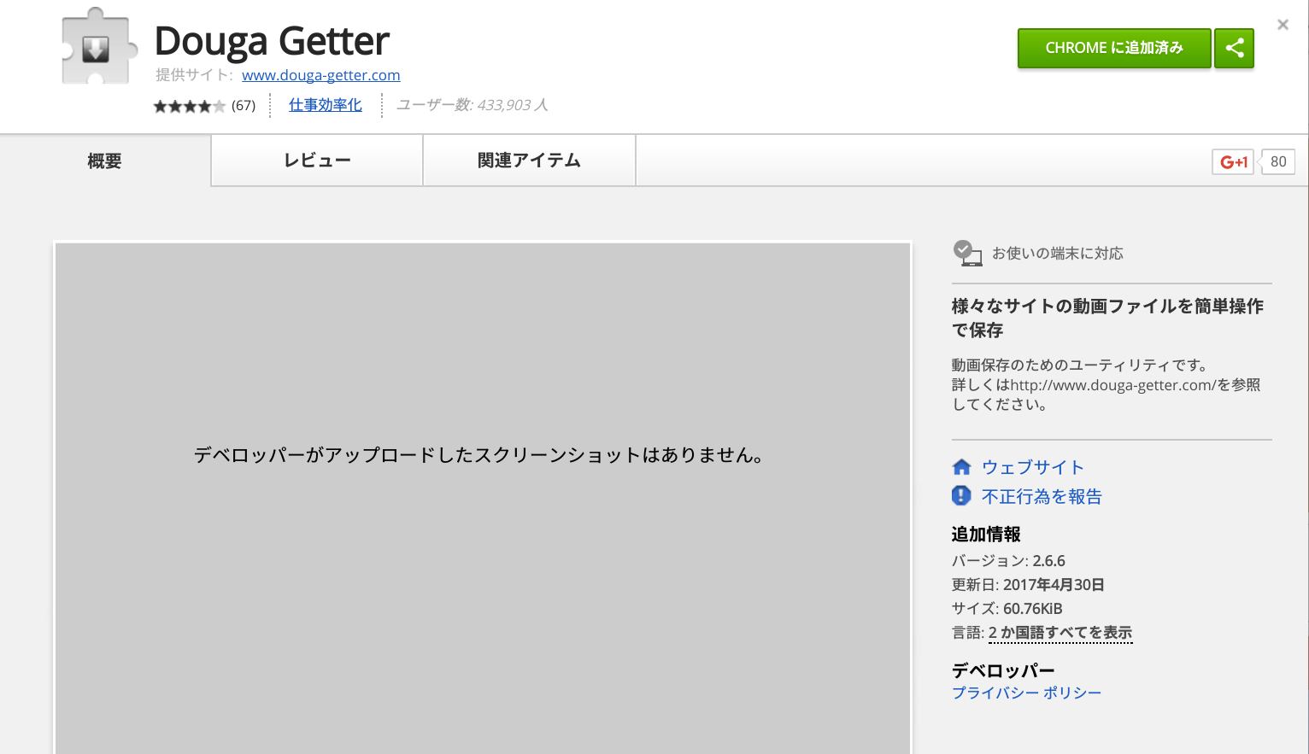1309x754 pixels.
Task: Click the Douga Getter title
Action: [x=272, y=41]
